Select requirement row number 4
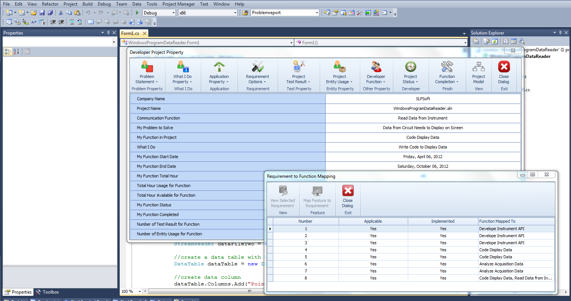The width and height of the screenshot is (571, 301). (306, 250)
